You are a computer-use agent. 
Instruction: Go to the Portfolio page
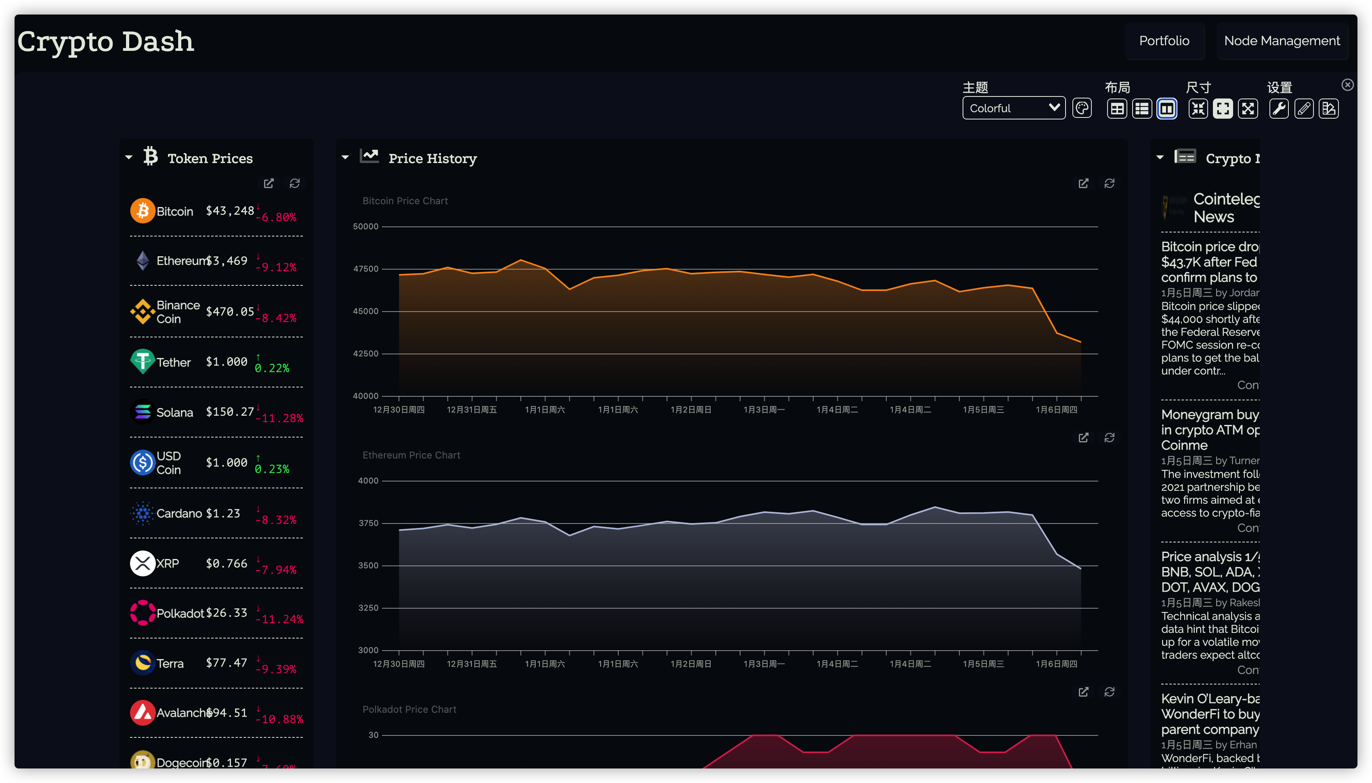click(x=1164, y=41)
